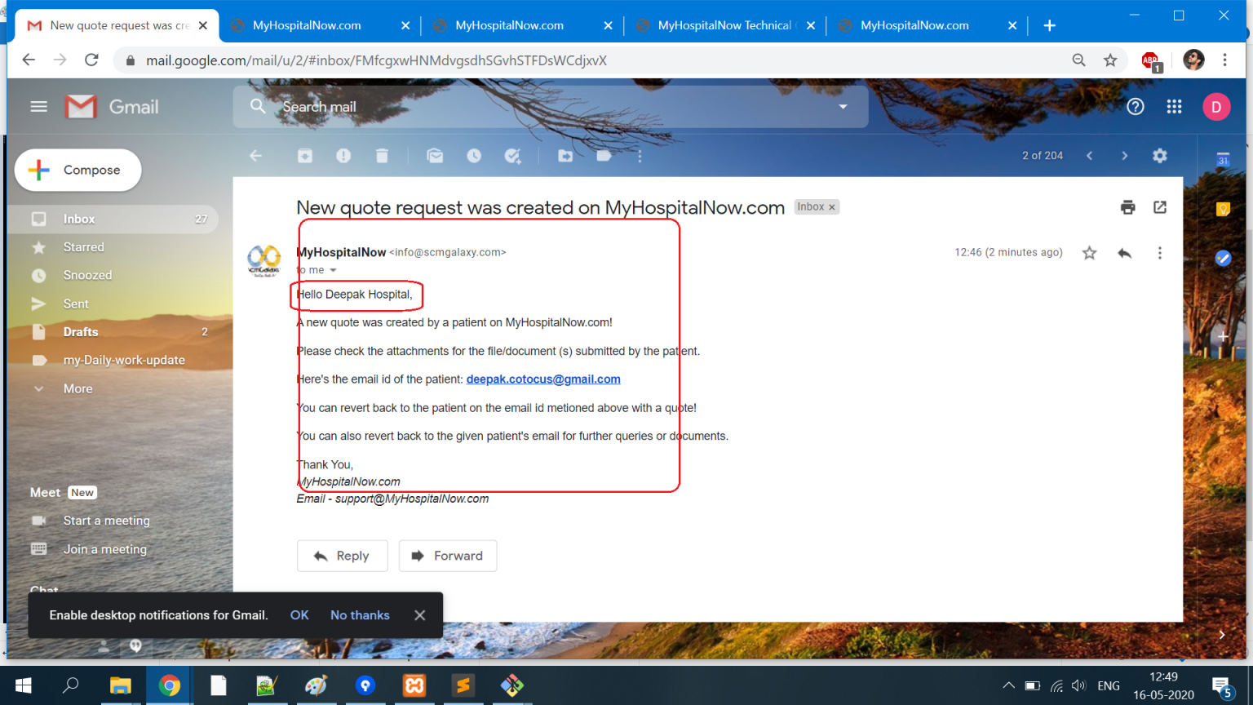1253x705 pixels.
Task: Open Chrome's three-dot menu
Action: pos(1224,60)
